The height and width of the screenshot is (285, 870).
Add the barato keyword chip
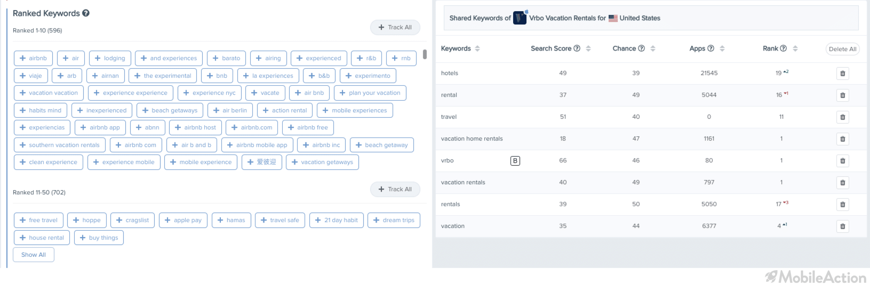[x=226, y=58]
